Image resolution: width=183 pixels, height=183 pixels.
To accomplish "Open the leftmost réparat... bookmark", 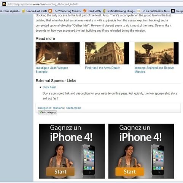I will click(10, 11).
